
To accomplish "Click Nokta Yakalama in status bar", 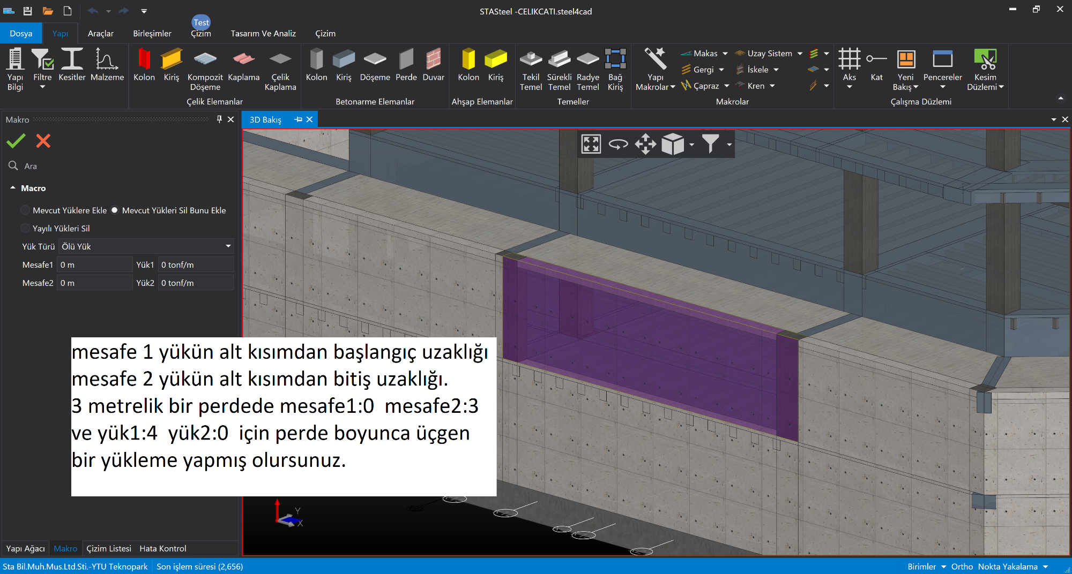I will point(1008,567).
